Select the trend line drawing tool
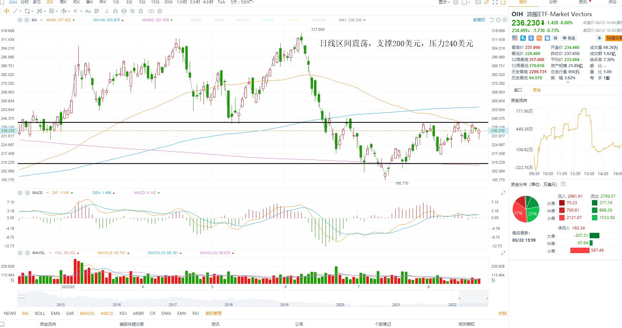The width and height of the screenshot is (622, 328). coord(15,11)
